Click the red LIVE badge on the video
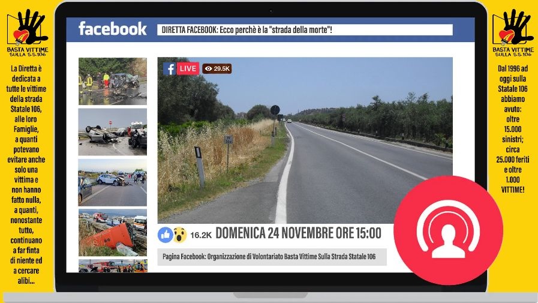The width and height of the screenshot is (538, 303). click(x=188, y=68)
